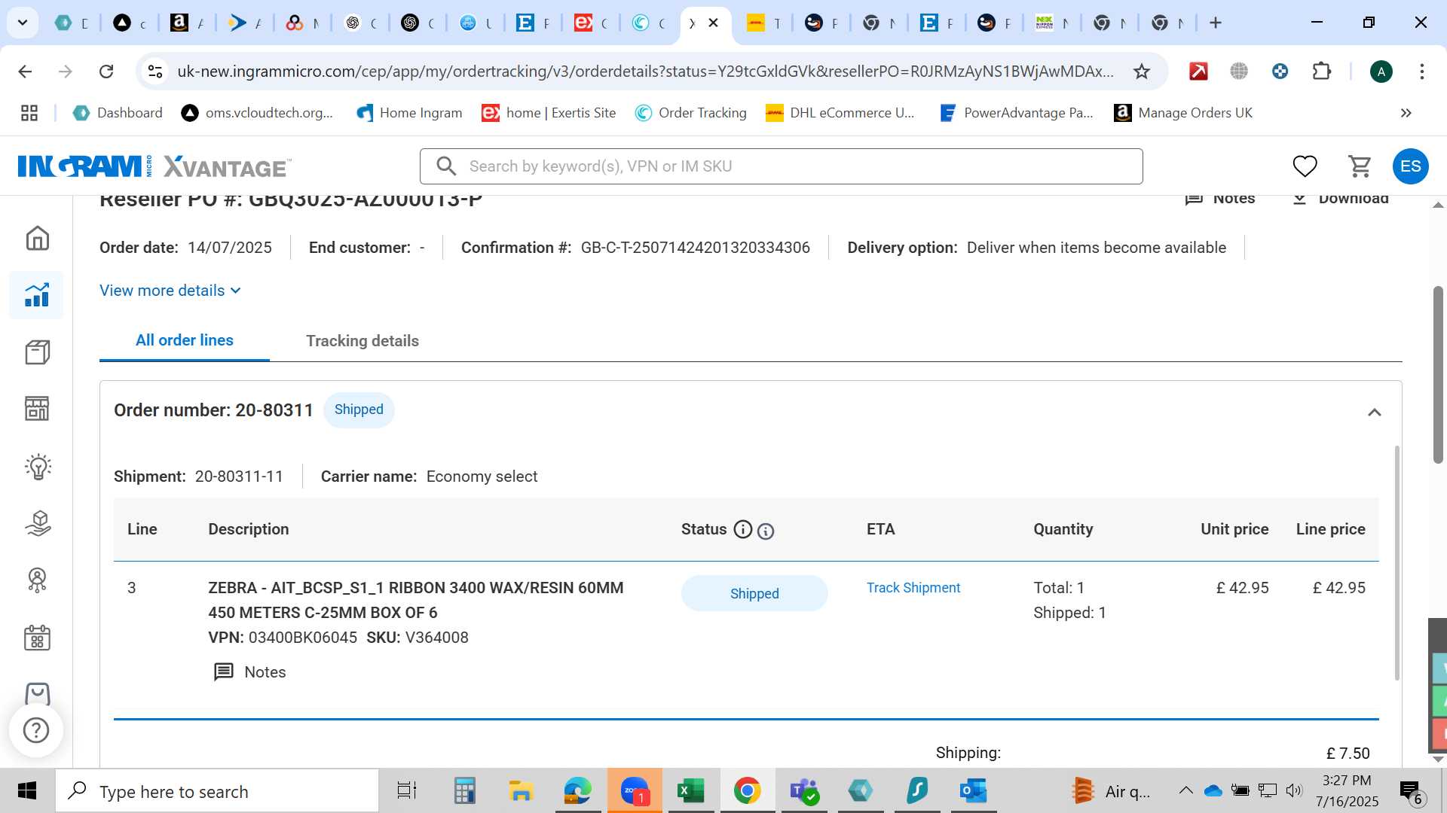Close the active browser tab

pyautogui.click(x=713, y=23)
